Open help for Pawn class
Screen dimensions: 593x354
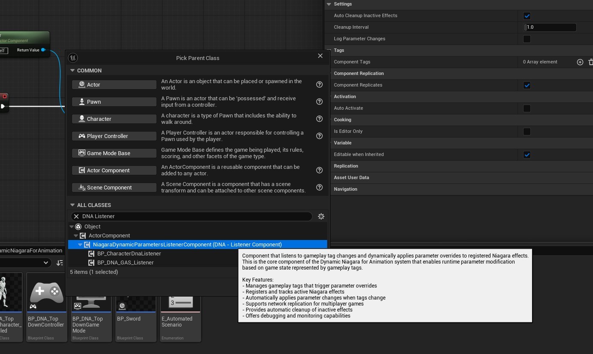click(319, 102)
